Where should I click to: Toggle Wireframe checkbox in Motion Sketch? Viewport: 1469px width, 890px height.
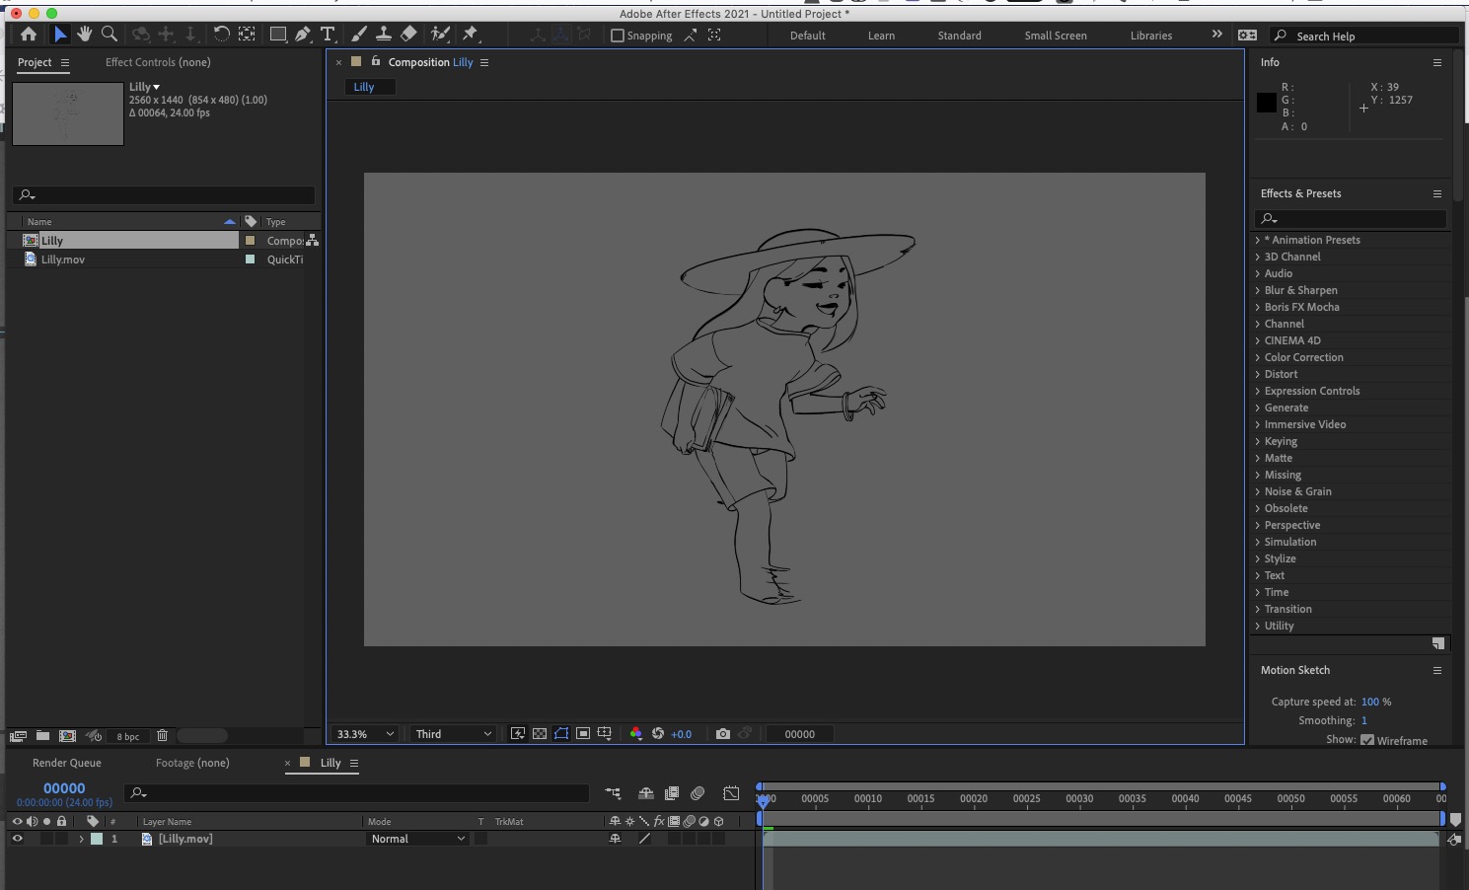1367,740
